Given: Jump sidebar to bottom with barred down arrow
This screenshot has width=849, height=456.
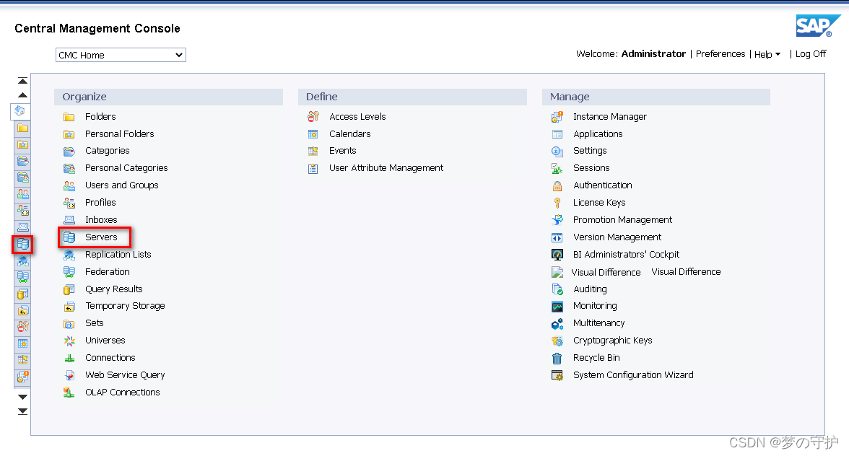Looking at the screenshot, I should [x=22, y=412].
